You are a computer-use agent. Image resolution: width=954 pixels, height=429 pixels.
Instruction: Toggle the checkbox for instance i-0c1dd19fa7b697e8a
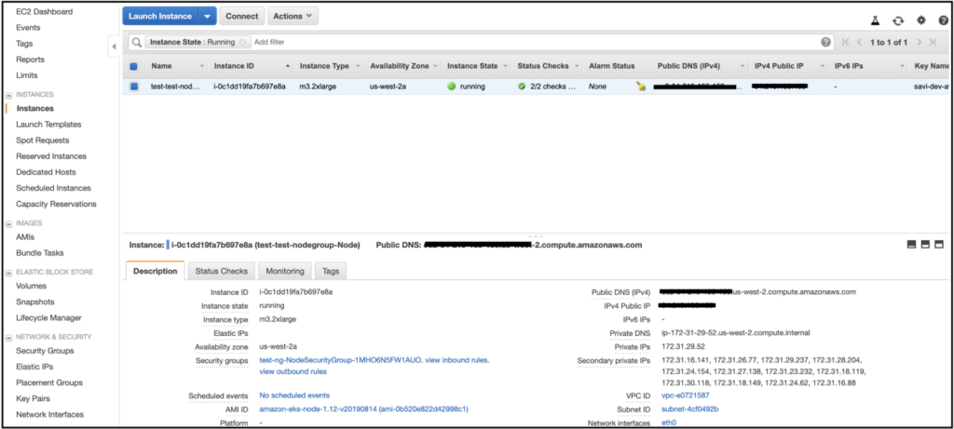point(134,87)
